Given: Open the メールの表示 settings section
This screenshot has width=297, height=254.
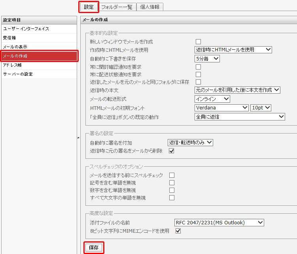Looking at the screenshot, I should pyautogui.click(x=38, y=47).
